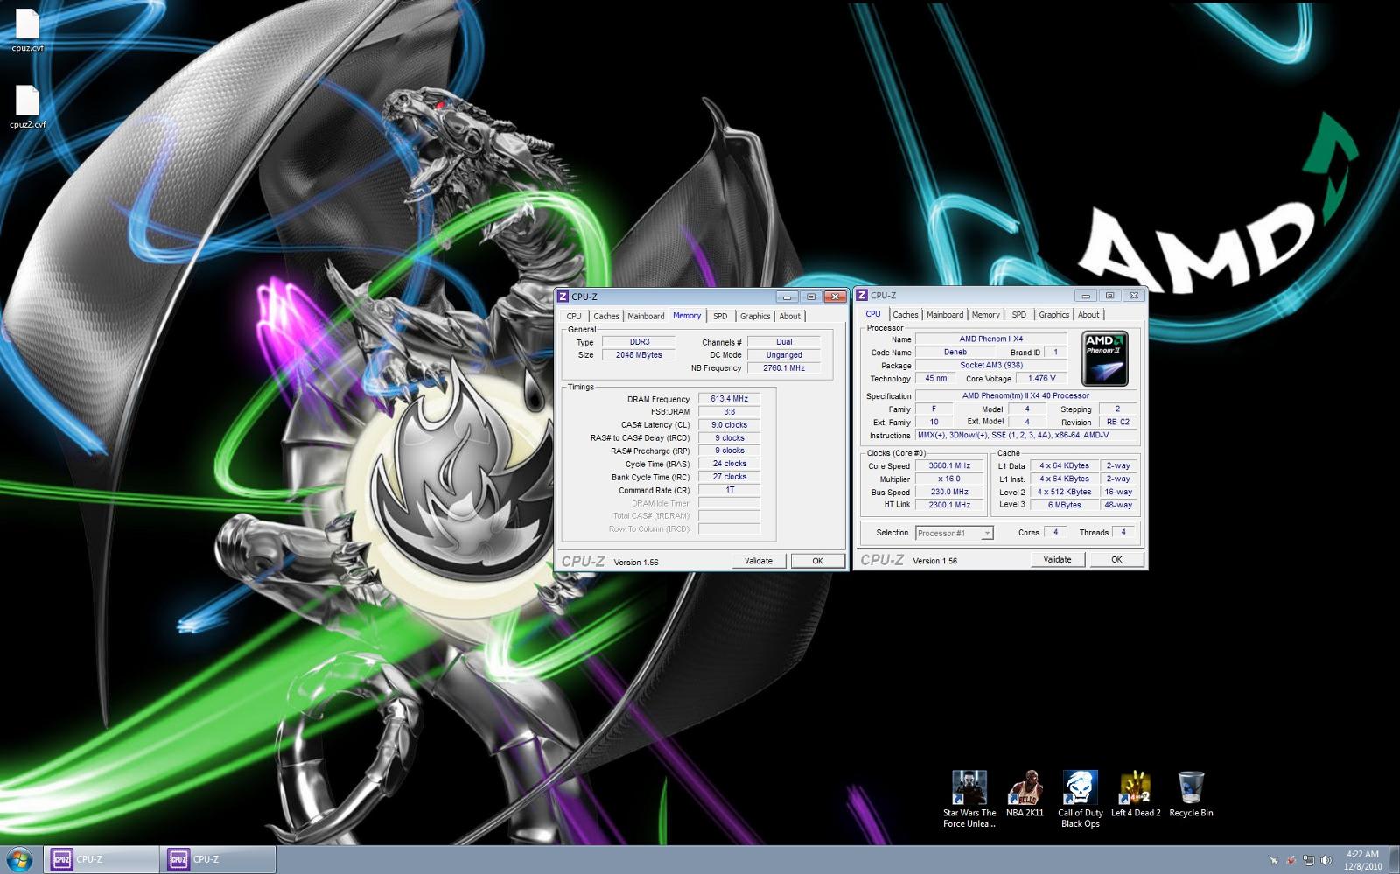The height and width of the screenshot is (874, 1400).
Task: Close the Memory CPU-Z window
Action: [835, 297]
